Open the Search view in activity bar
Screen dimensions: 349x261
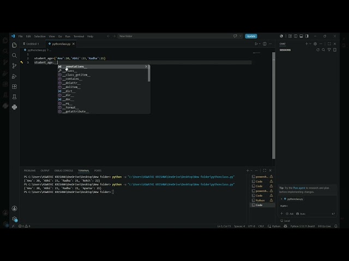pos(15,55)
